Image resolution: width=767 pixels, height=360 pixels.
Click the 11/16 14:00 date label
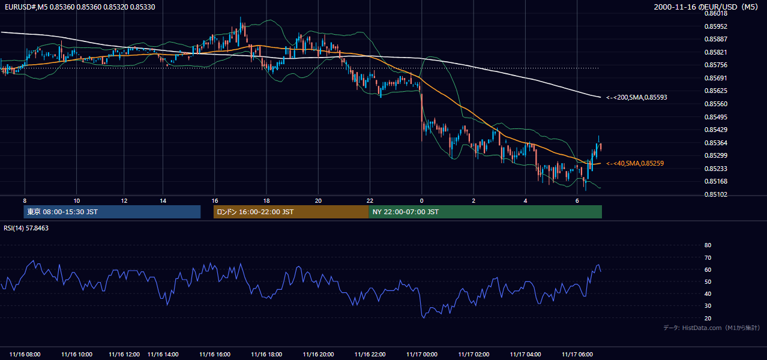tap(163, 354)
